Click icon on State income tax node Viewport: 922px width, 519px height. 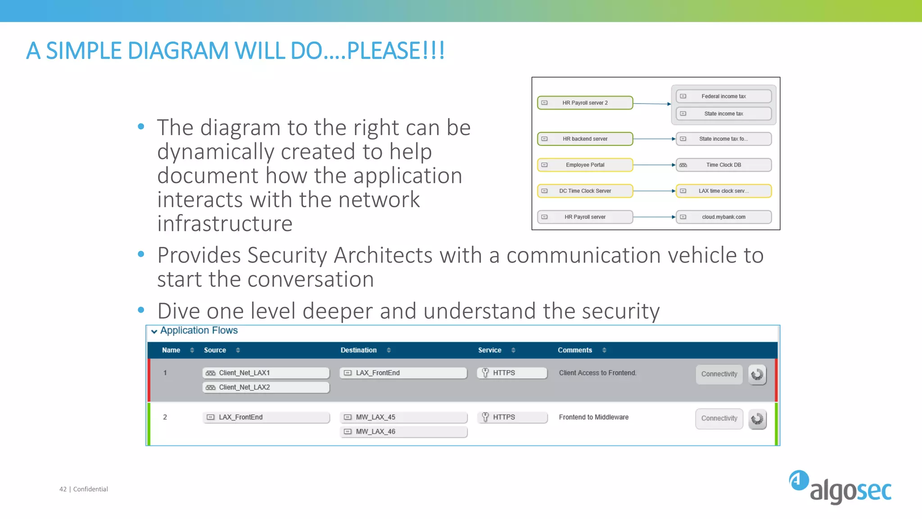point(683,114)
